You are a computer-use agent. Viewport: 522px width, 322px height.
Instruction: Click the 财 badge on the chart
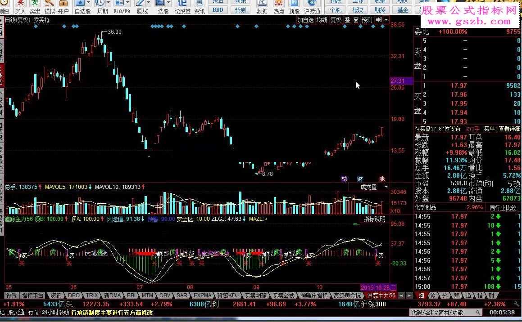click(x=360, y=179)
